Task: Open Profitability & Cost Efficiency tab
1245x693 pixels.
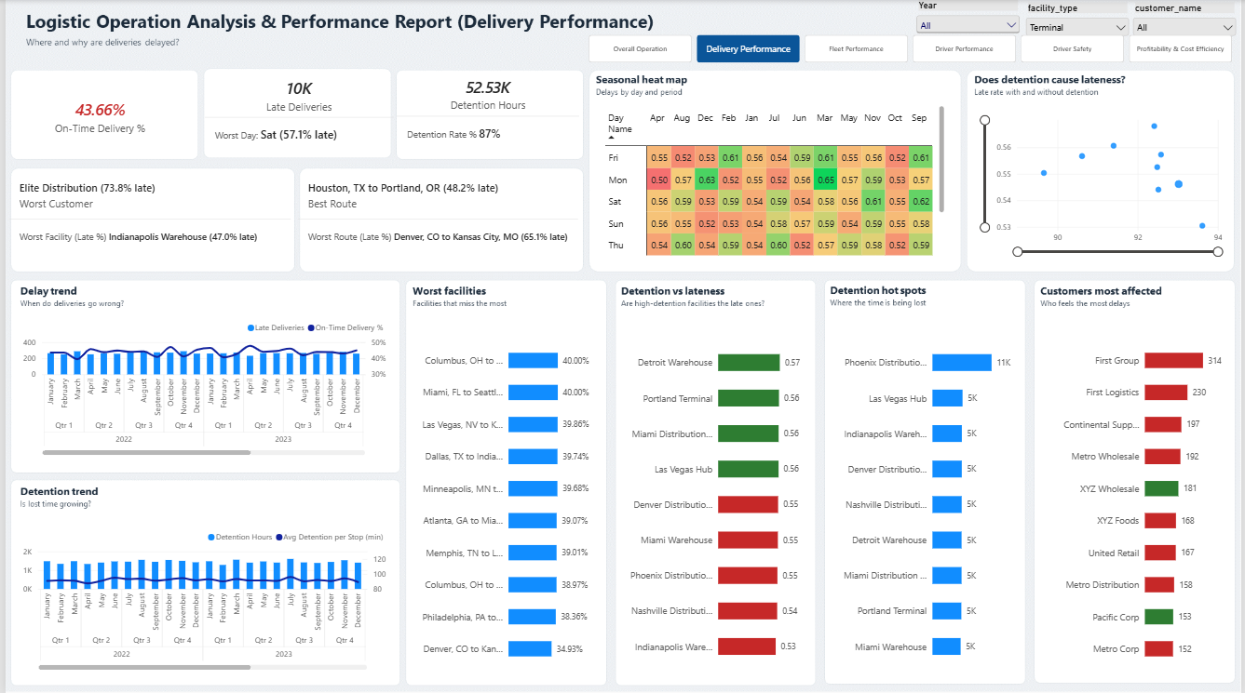Action: 1180,48
